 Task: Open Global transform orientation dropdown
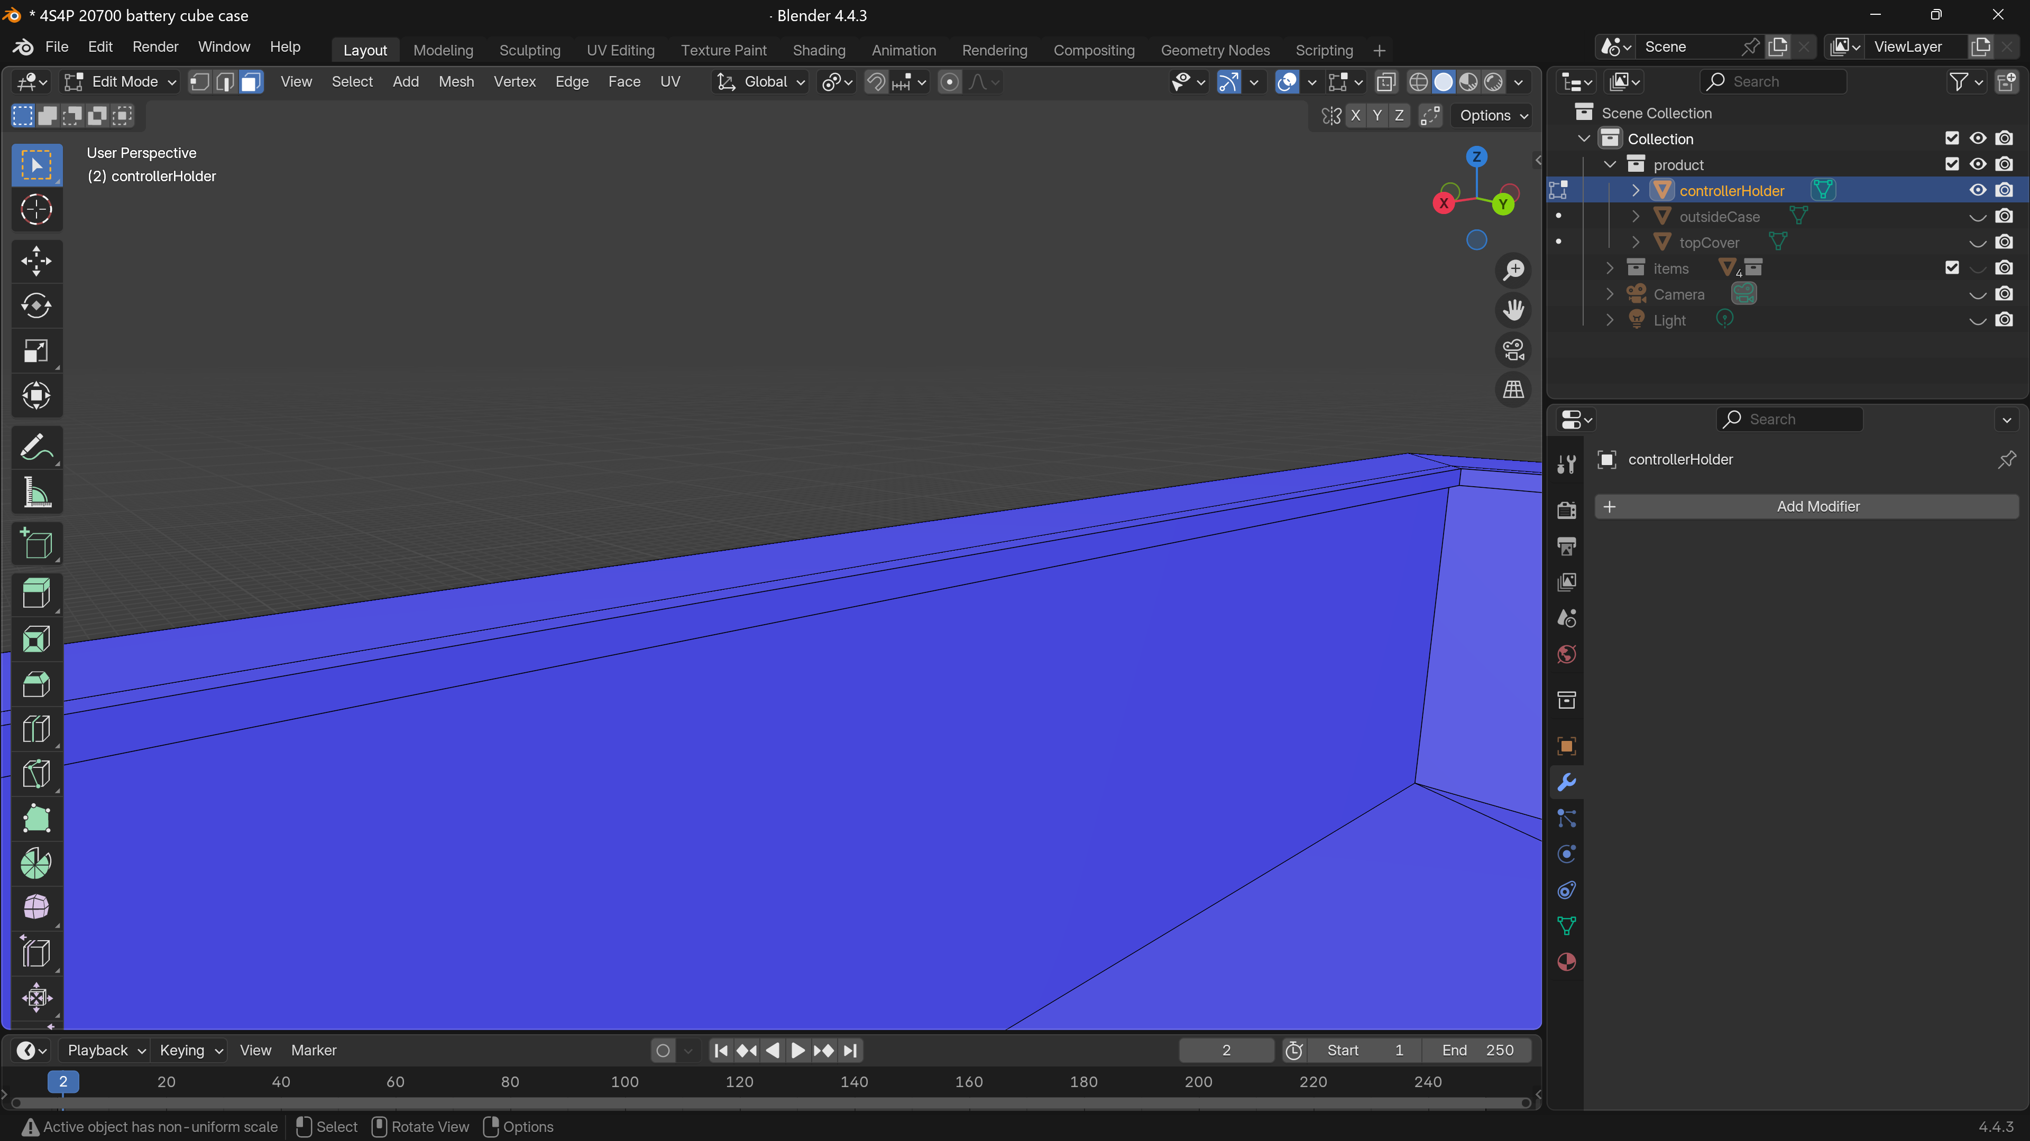click(760, 82)
